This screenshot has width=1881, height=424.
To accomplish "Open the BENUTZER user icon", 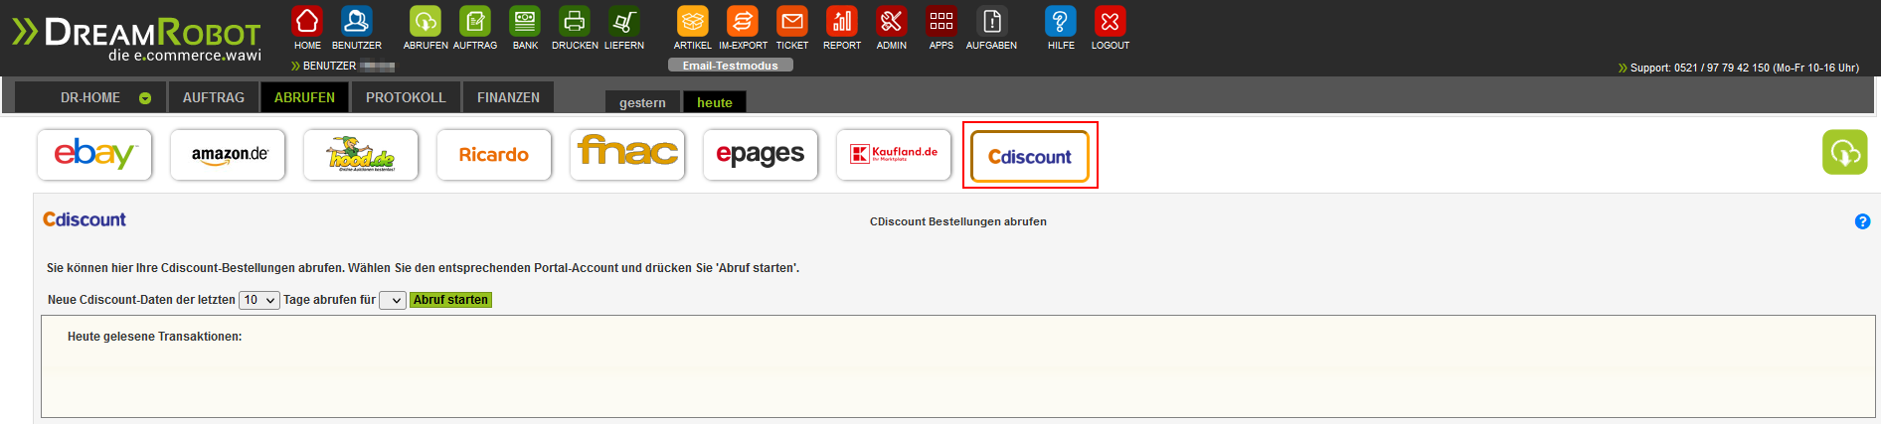I will point(356,21).
